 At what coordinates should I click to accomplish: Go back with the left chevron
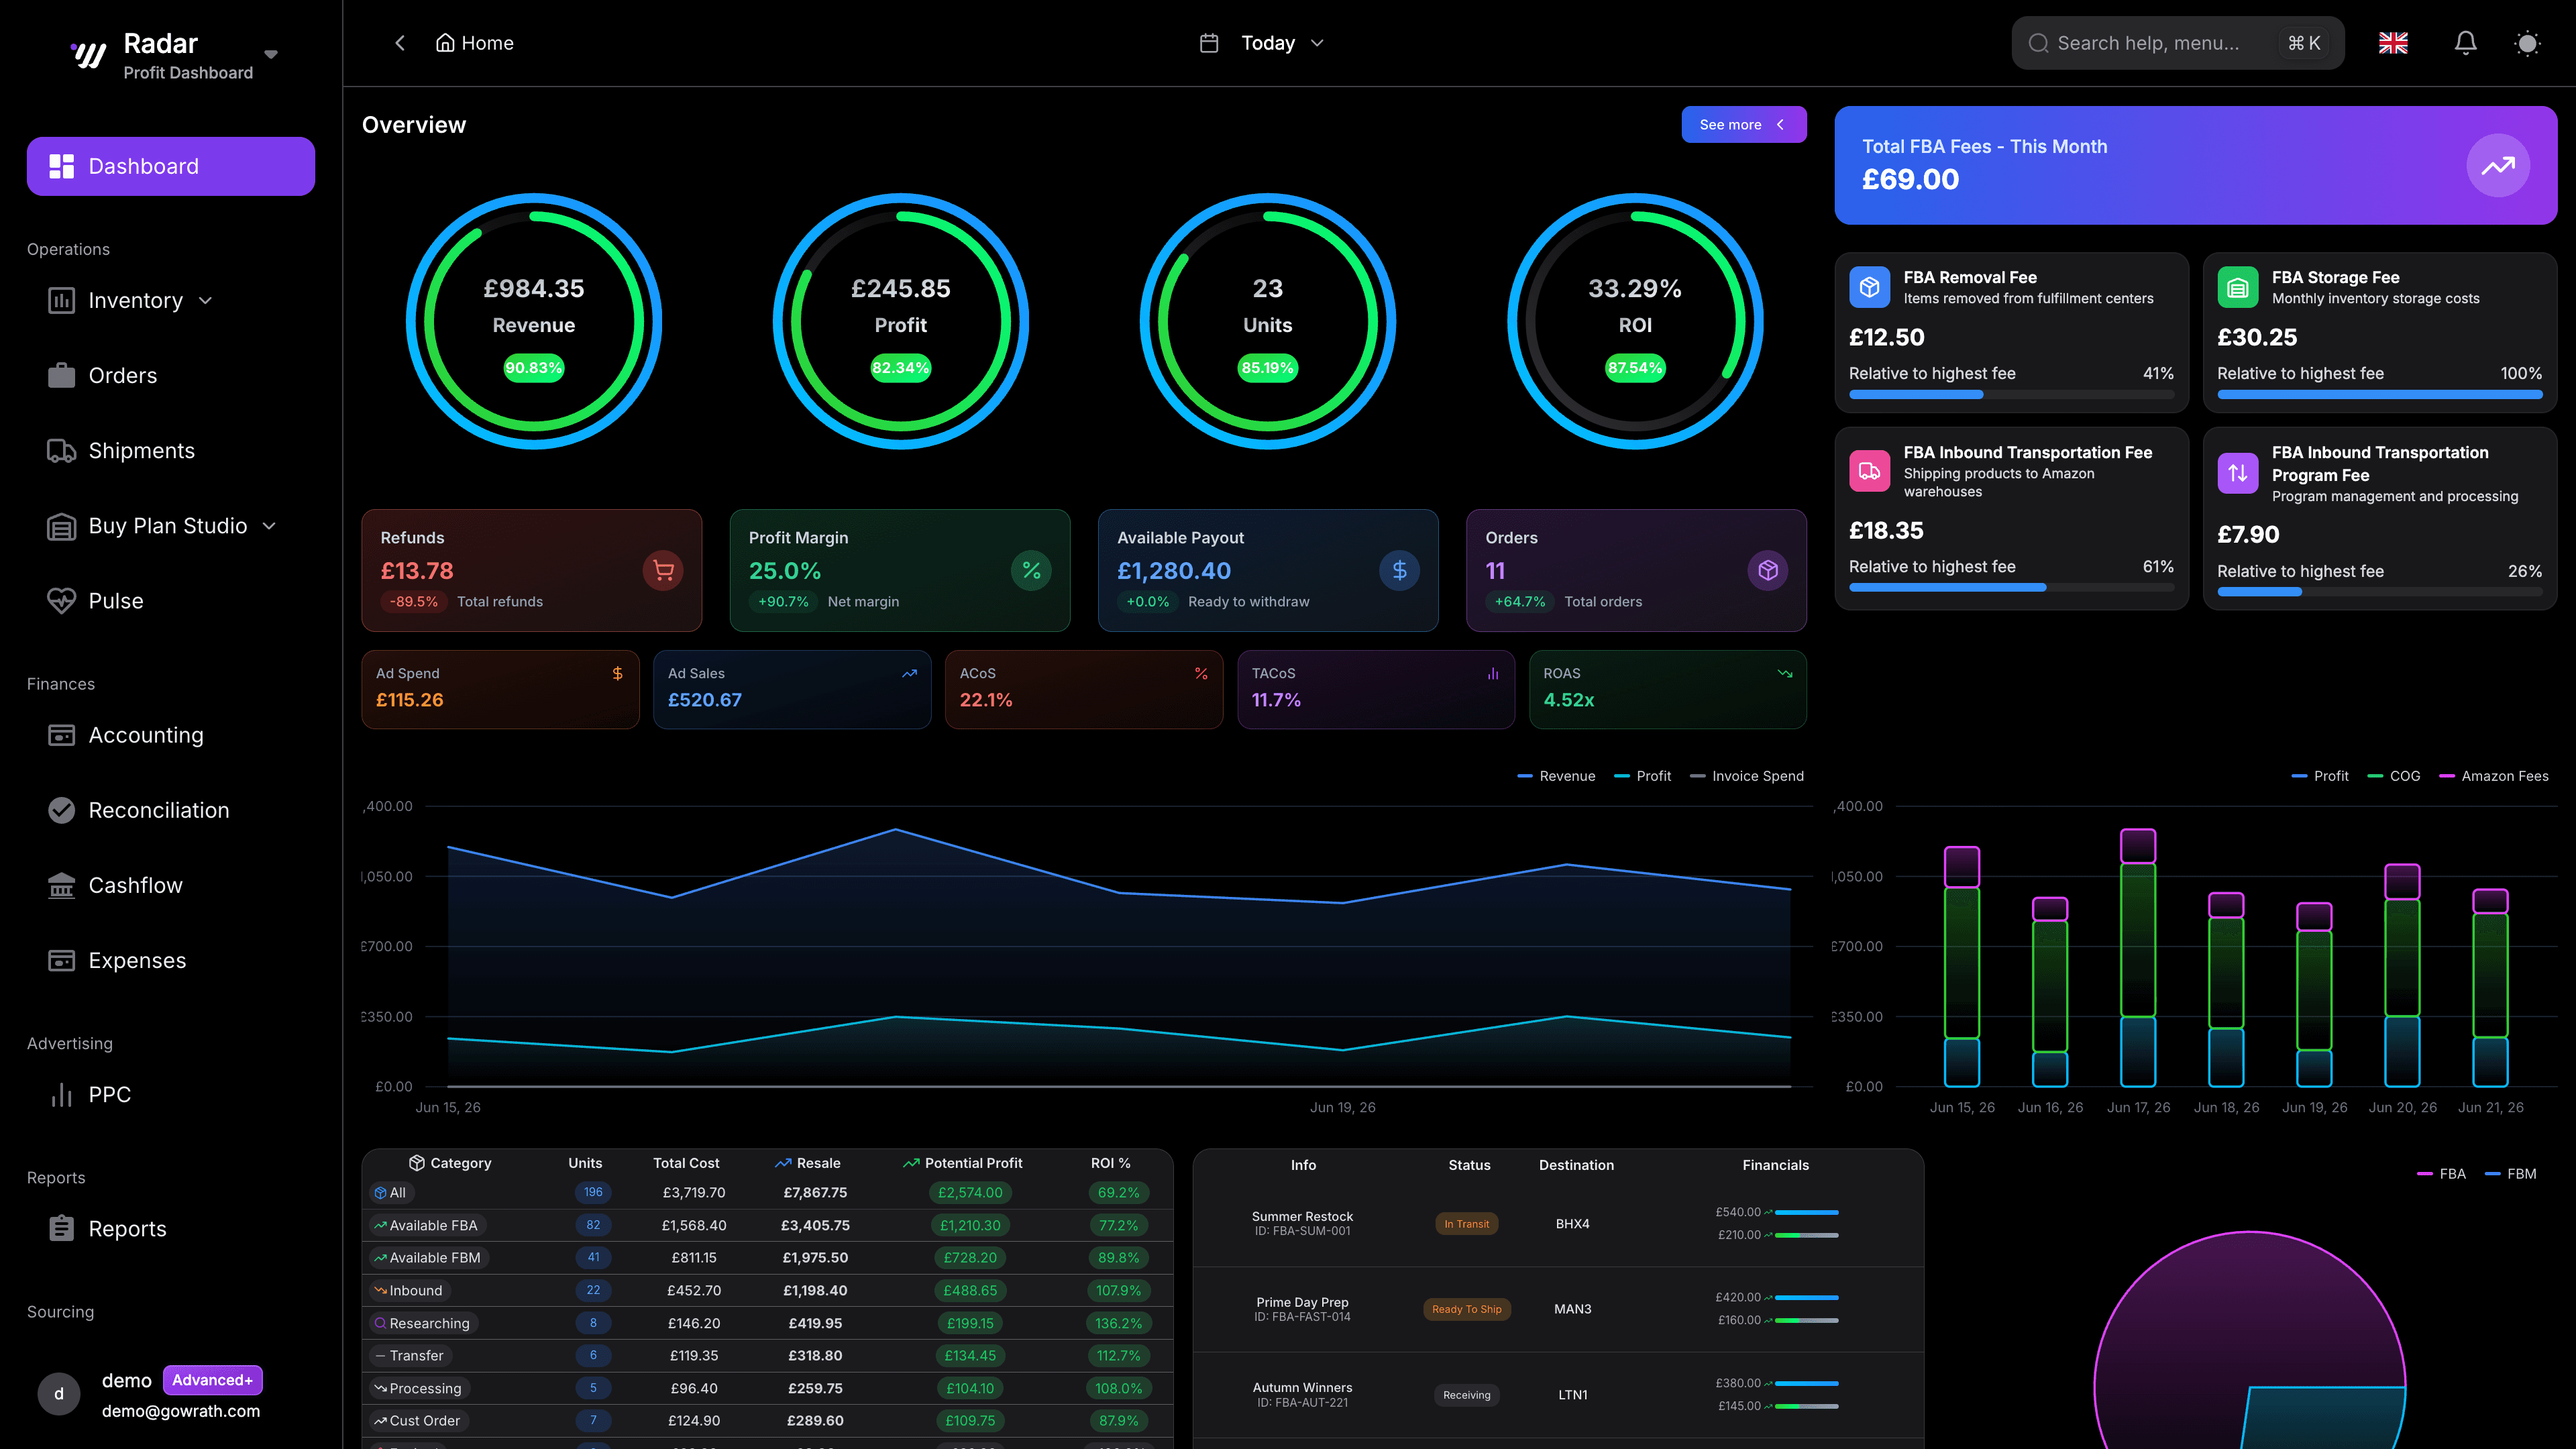pyautogui.click(x=400, y=43)
